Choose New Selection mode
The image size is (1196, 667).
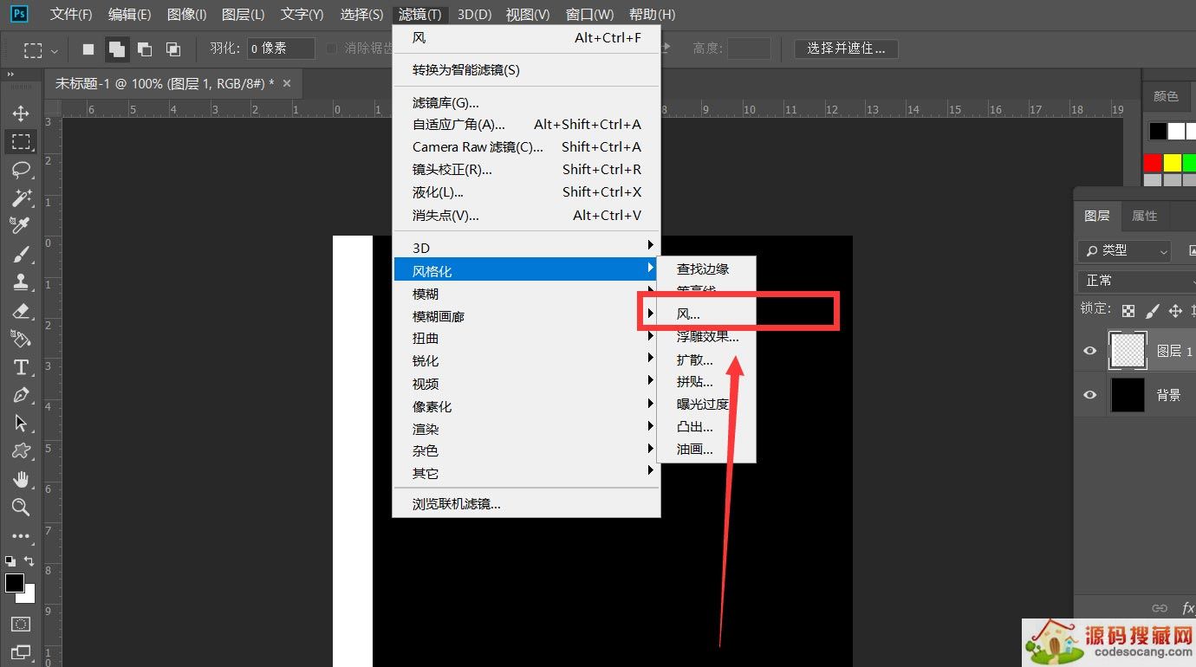pos(88,49)
